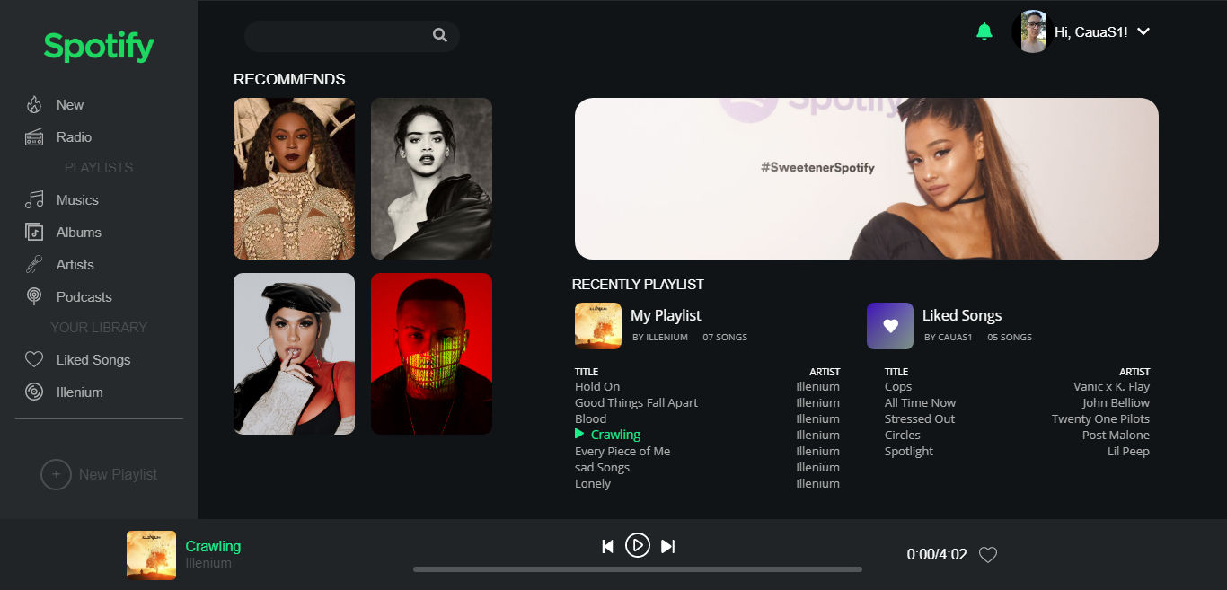Click the purple Liked Songs heart cover
The height and width of the screenshot is (590, 1227).
(x=890, y=326)
